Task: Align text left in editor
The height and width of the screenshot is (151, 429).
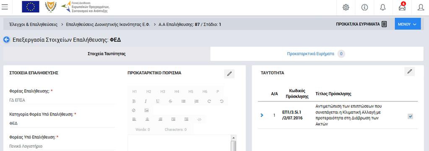Action: [134, 119]
